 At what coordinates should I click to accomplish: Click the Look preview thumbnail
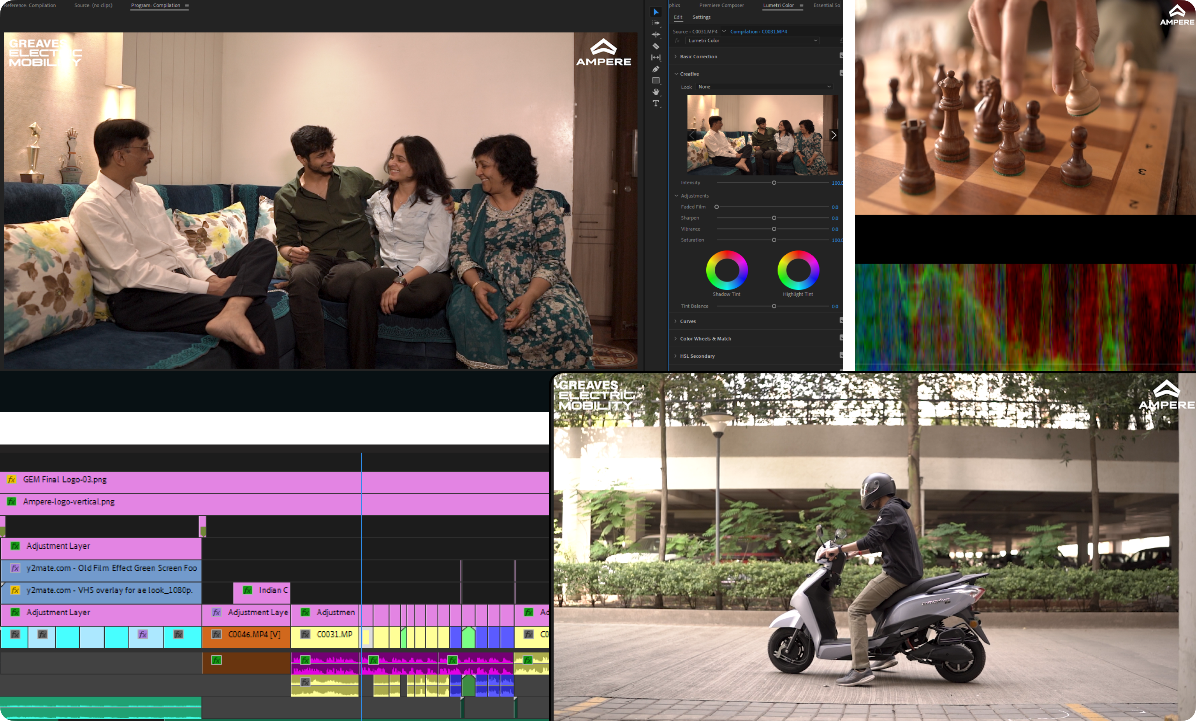pos(763,135)
